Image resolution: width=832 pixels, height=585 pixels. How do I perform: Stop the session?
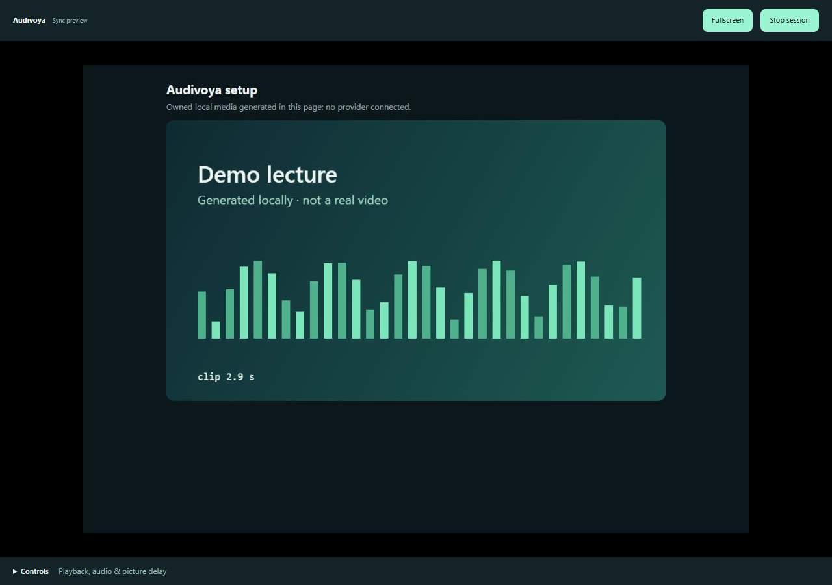[x=790, y=20]
